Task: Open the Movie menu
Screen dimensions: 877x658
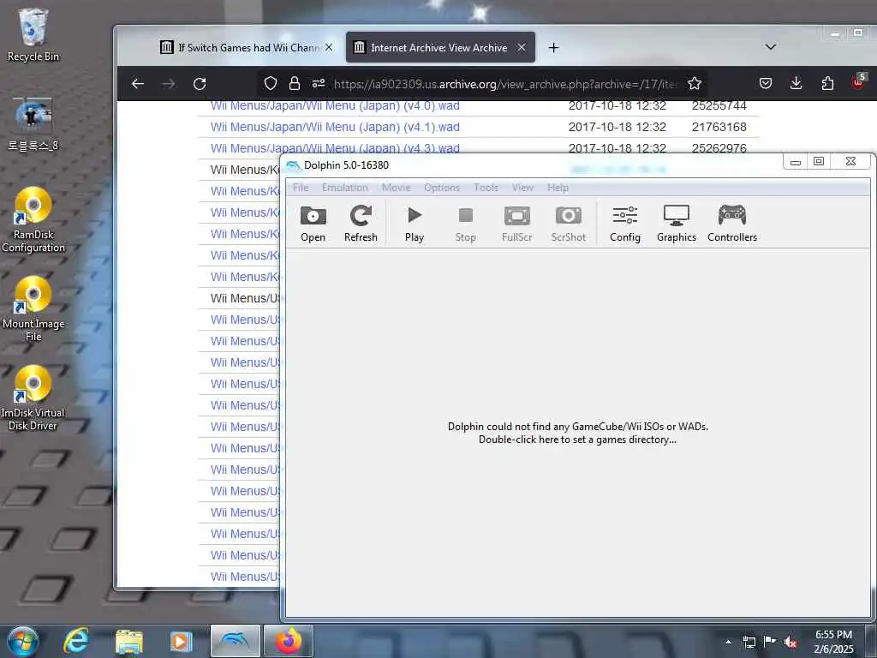Action: (396, 188)
